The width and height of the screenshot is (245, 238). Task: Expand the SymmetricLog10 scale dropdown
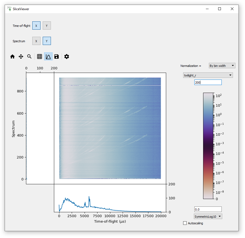tap(208, 216)
